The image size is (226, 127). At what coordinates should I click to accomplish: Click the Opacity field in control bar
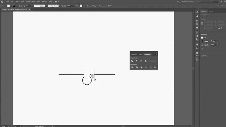tap(70, 6)
